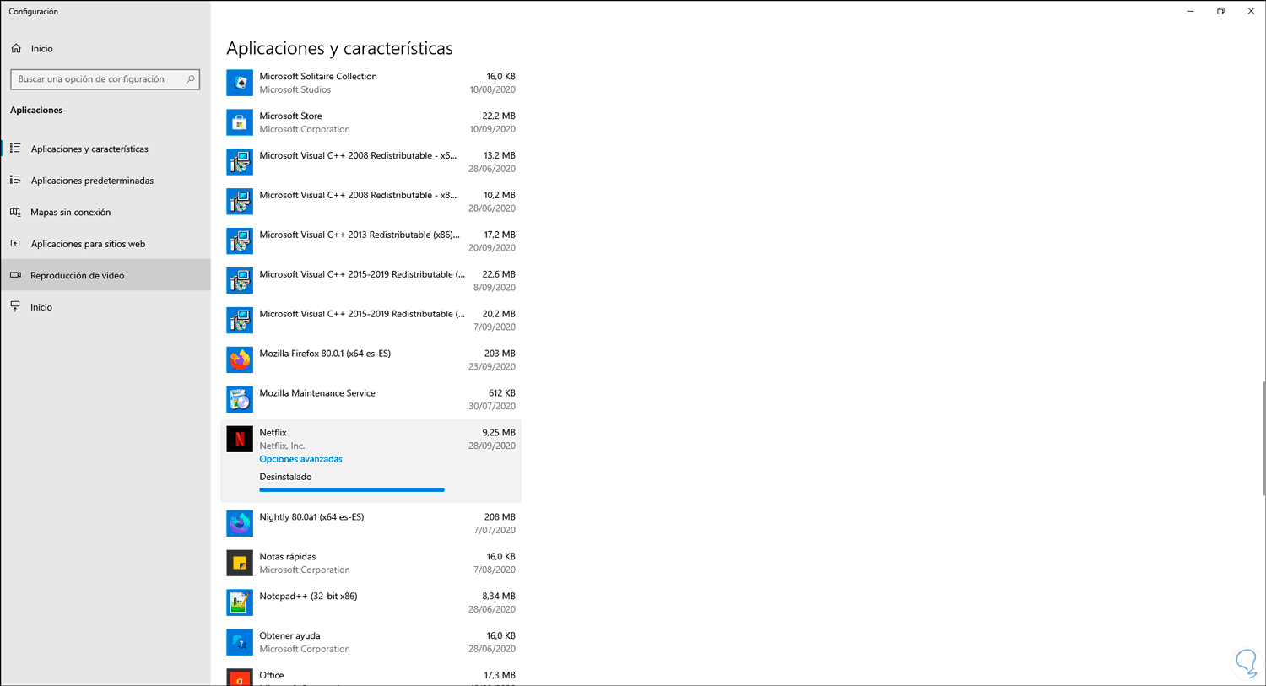Click the Aplicaciones y características page heading
This screenshot has width=1266, height=686.
[339, 48]
